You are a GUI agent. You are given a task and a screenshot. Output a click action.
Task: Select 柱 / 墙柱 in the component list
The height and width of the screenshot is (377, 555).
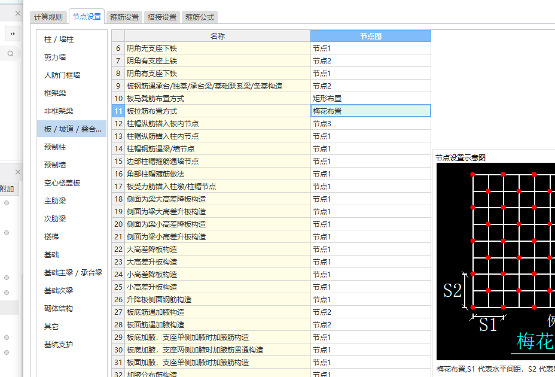click(72, 39)
